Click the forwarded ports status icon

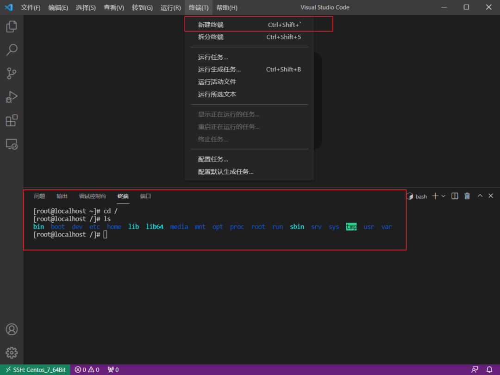113,369
